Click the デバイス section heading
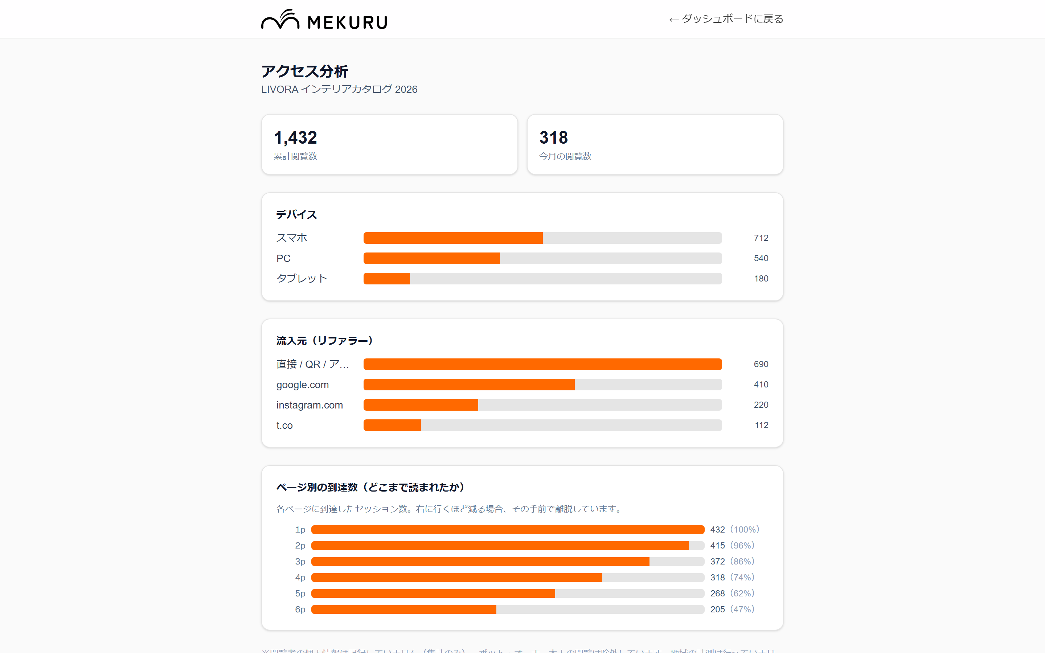The image size is (1045, 653). tap(297, 215)
